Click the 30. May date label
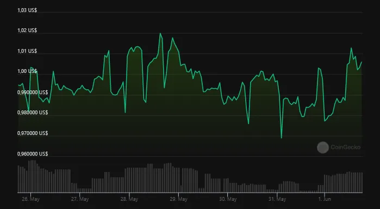Screen dimensions: 380x209 pyautogui.click(x=228, y=199)
